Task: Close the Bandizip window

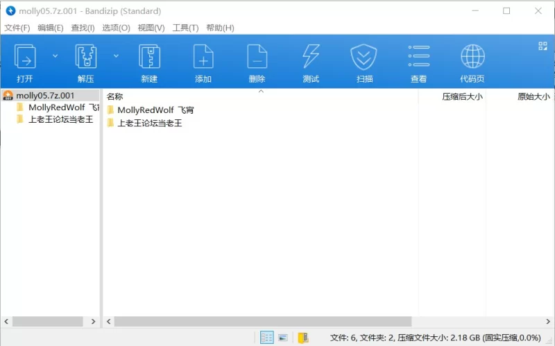Action: pos(538,11)
